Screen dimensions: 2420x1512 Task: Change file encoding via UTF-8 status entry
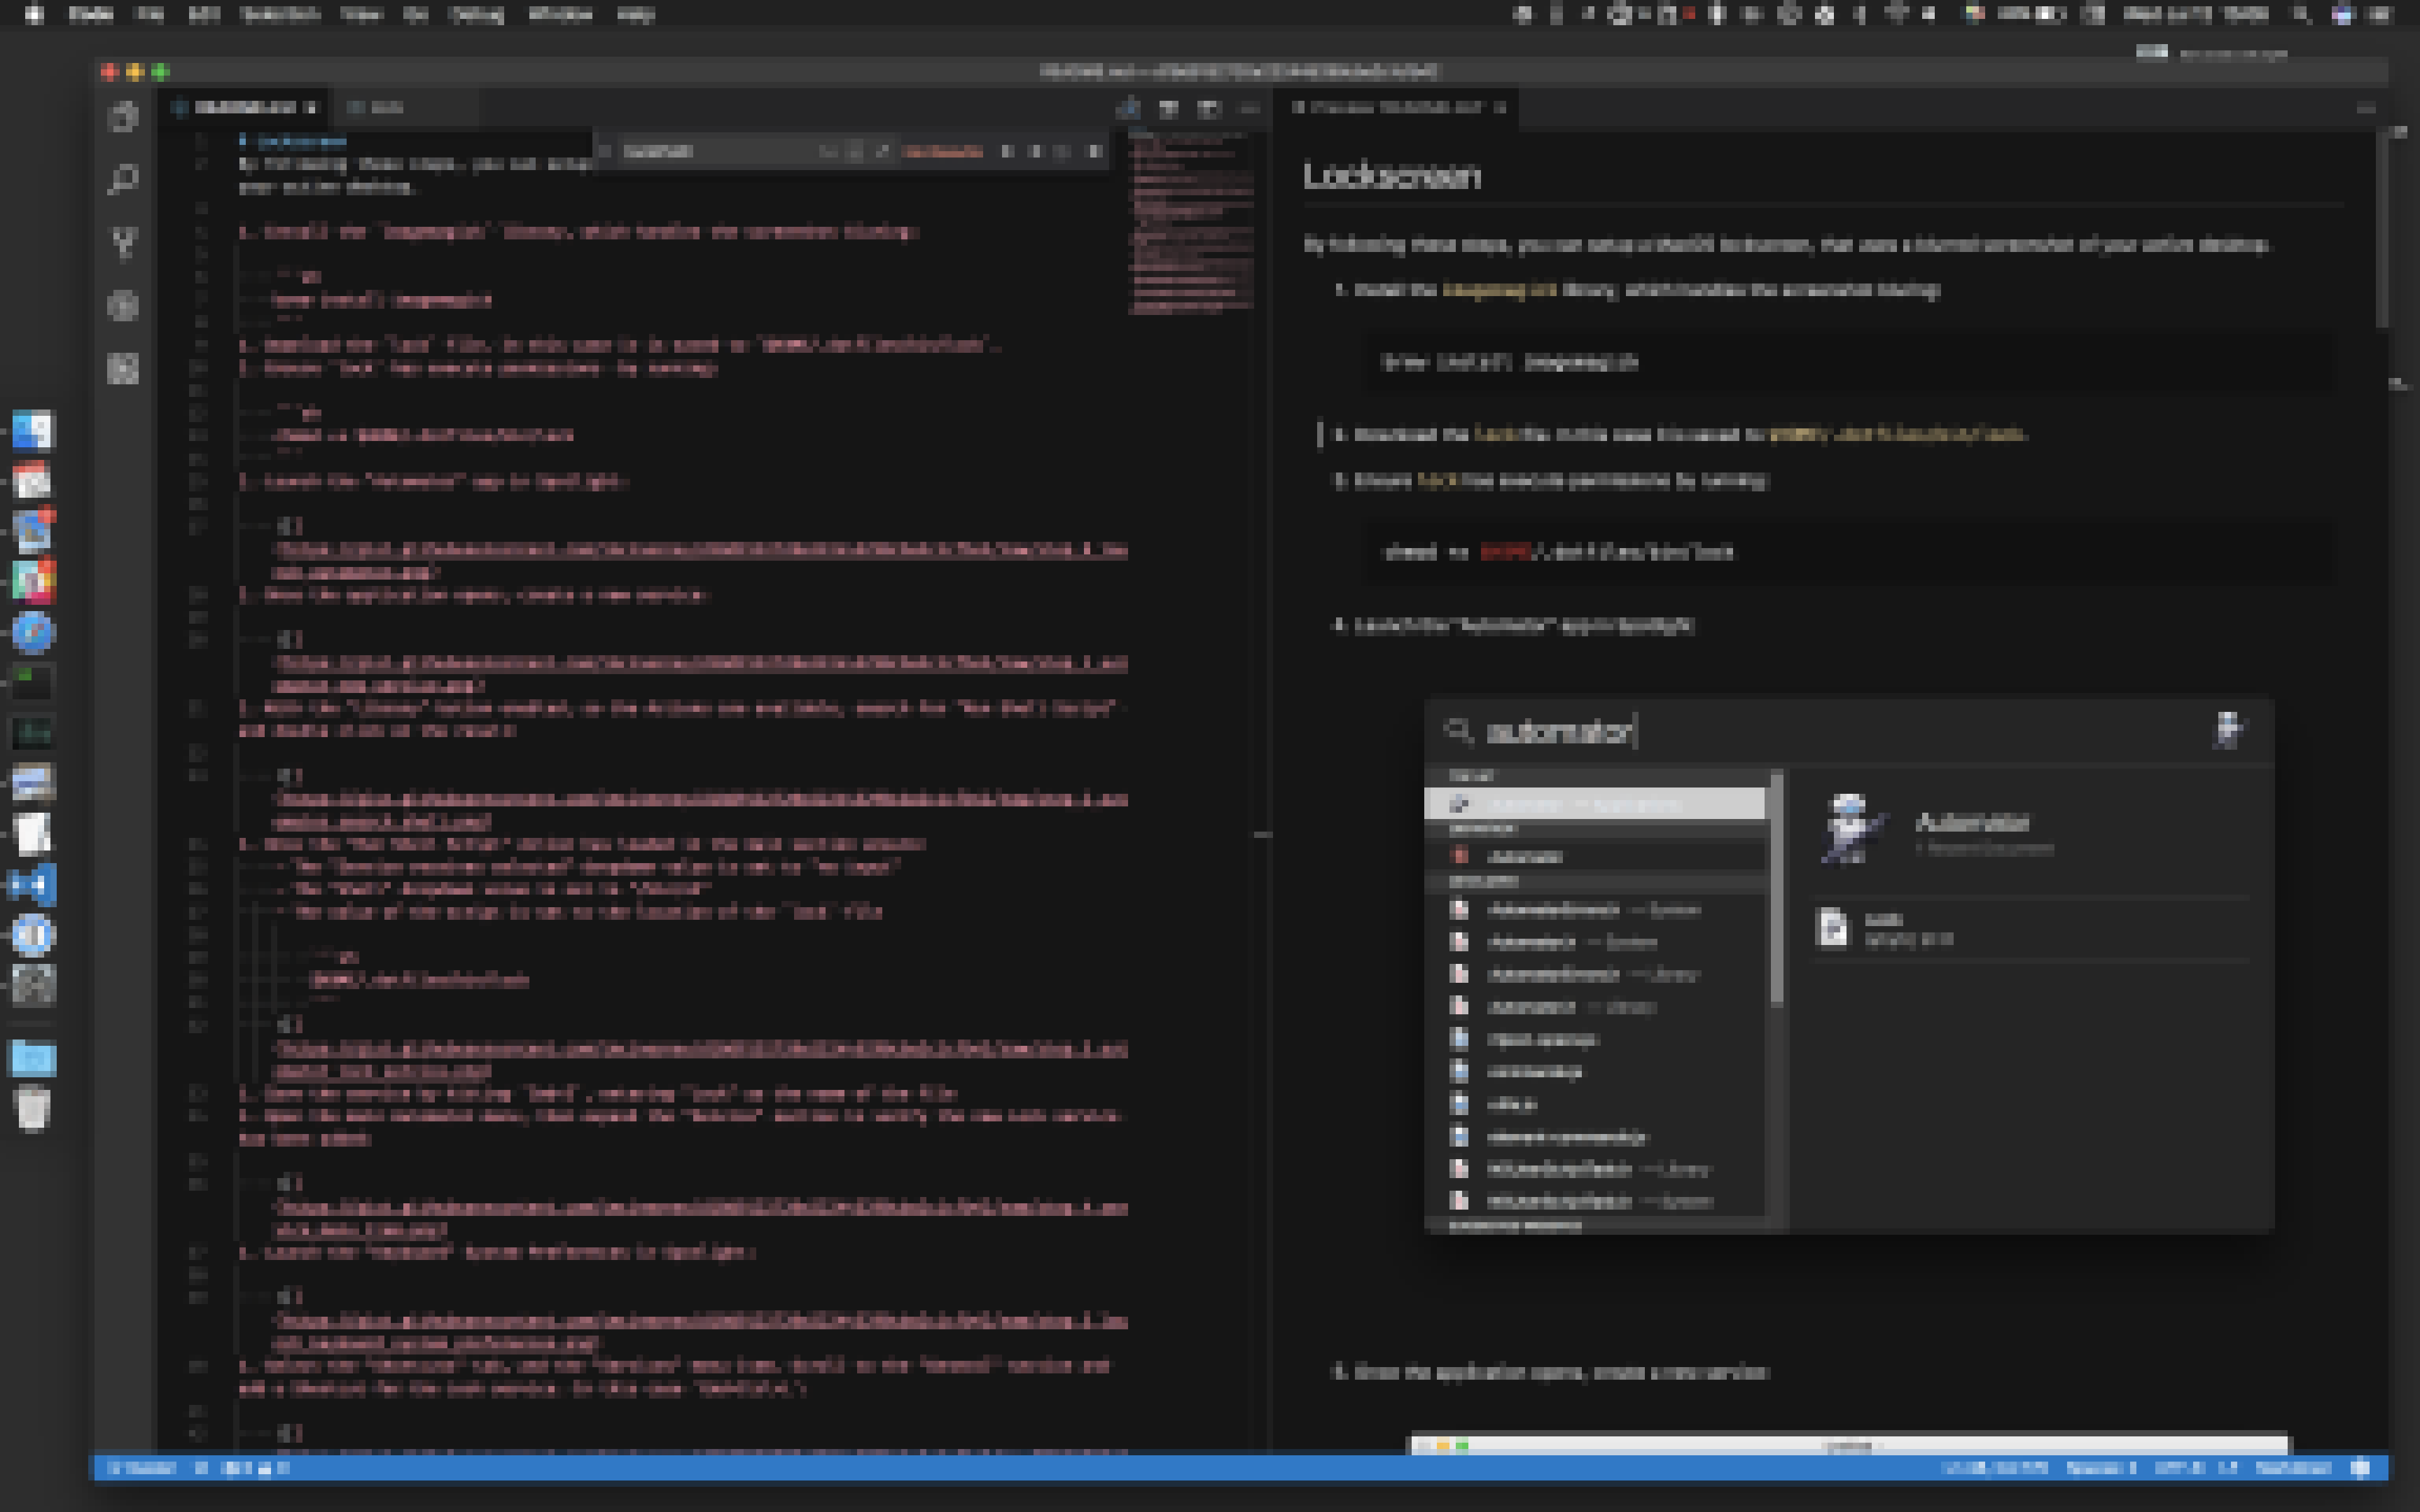[2179, 1468]
